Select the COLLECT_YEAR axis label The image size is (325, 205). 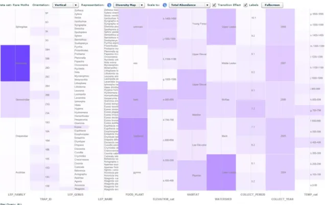(282, 199)
